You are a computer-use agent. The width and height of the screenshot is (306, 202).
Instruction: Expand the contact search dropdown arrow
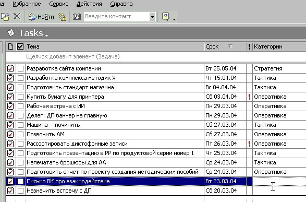[152, 17]
